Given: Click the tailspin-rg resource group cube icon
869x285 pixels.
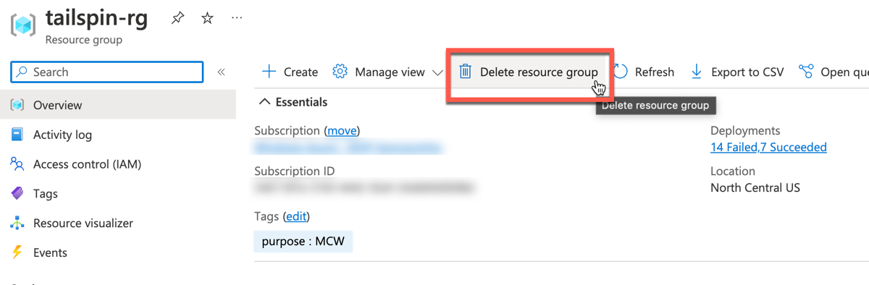Looking at the screenshot, I should pos(22,25).
